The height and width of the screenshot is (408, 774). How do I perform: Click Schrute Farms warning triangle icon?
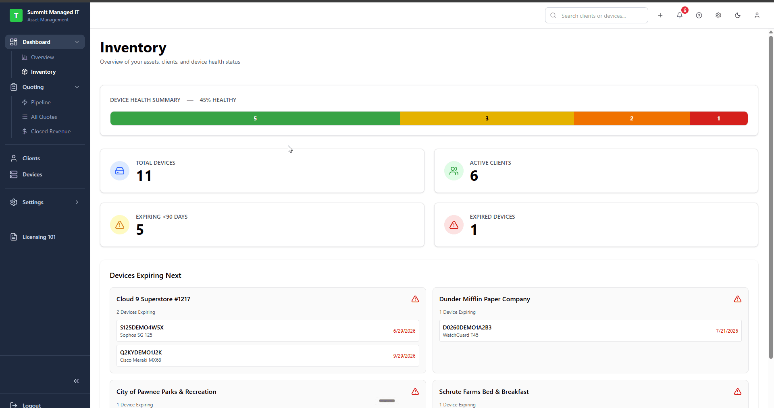[738, 391]
